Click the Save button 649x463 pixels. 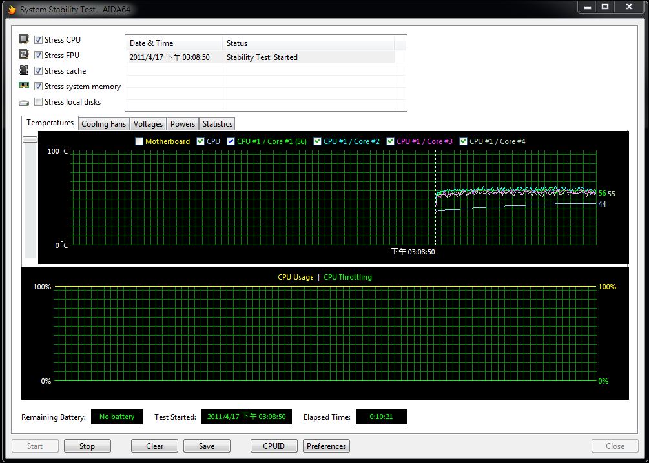(x=207, y=446)
